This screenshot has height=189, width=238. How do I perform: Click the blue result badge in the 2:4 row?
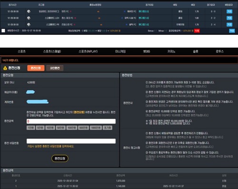pos(229,24)
